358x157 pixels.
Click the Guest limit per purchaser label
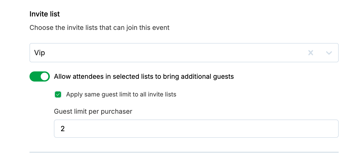coord(93,111)
